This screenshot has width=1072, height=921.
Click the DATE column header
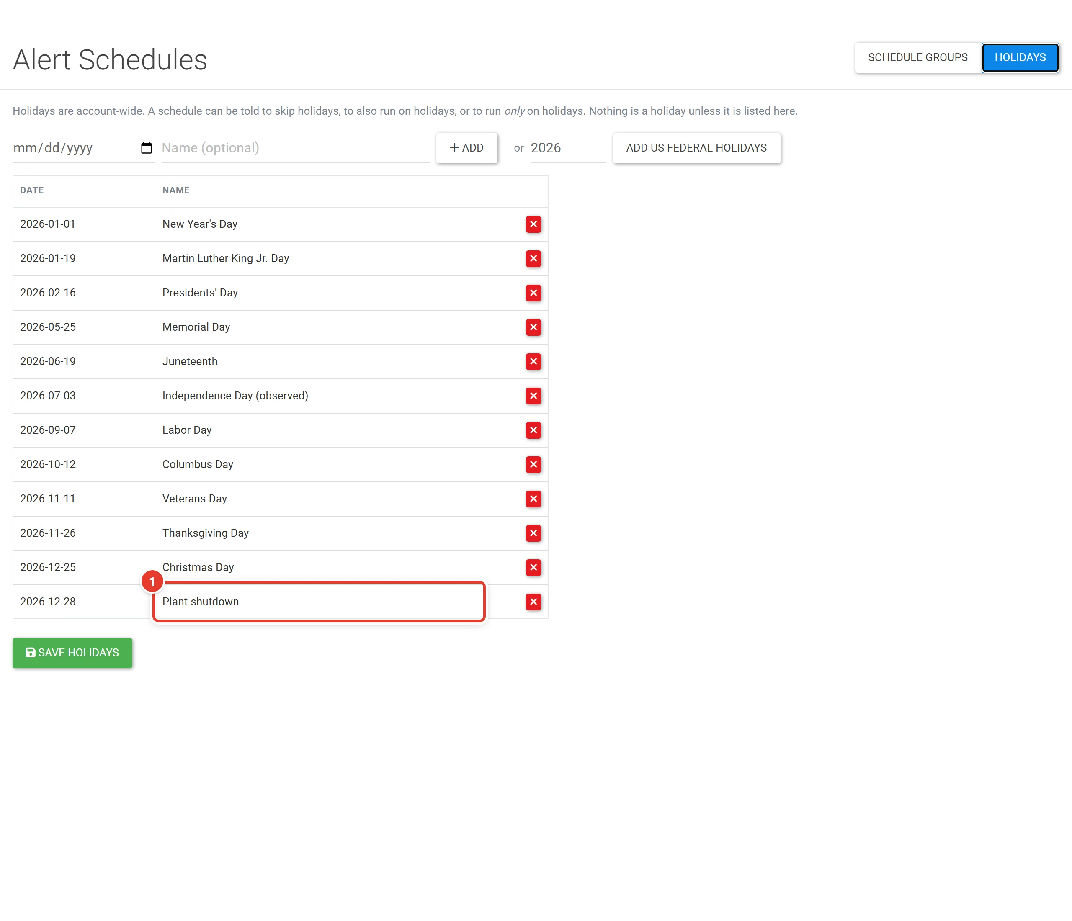coord(32,190)
